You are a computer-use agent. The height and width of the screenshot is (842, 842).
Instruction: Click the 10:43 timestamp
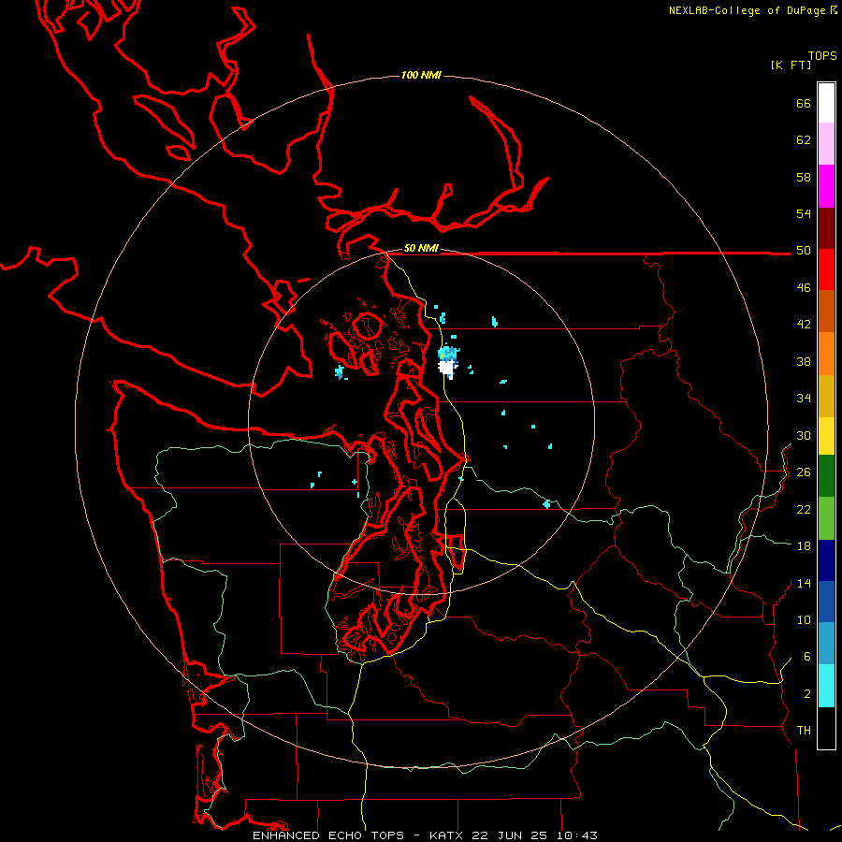(577, 835)
